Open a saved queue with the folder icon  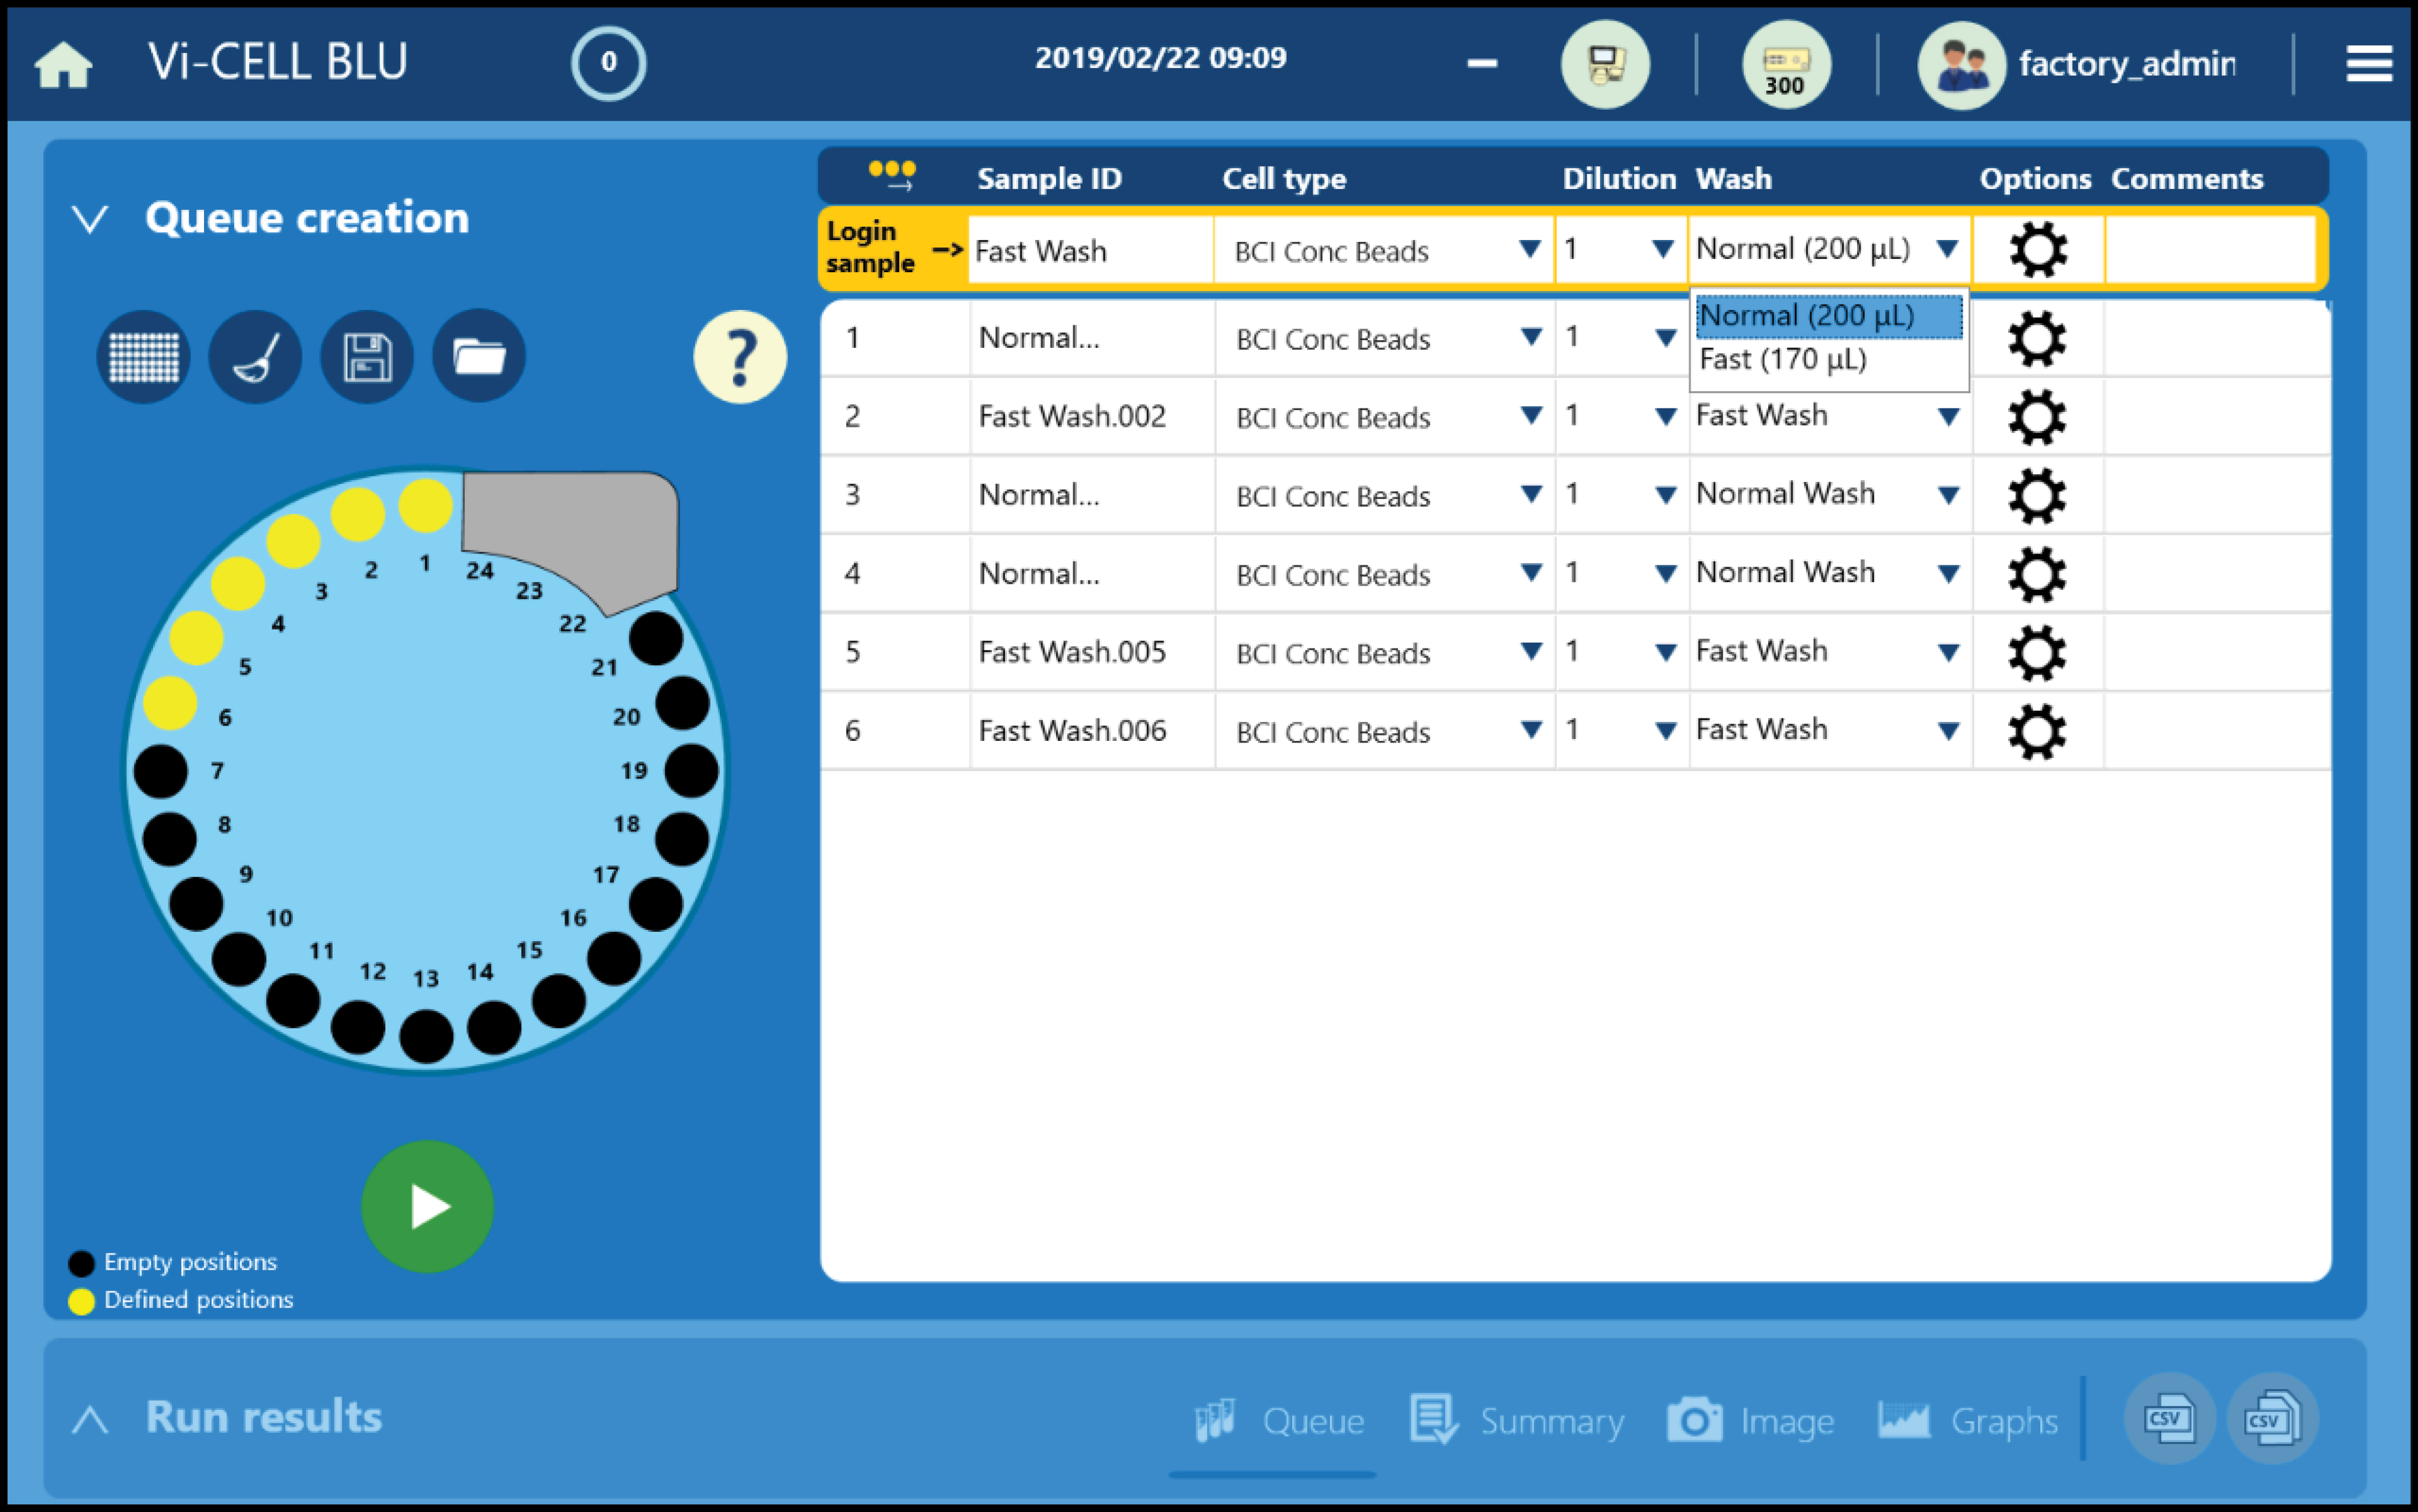click(x=479, y=357)
